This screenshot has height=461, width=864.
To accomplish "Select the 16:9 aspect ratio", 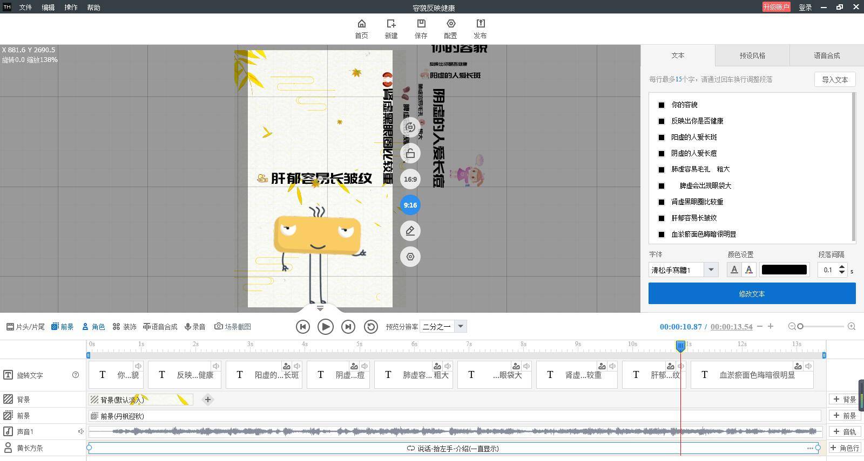I will pyautogui.click(x=410, y=179).
